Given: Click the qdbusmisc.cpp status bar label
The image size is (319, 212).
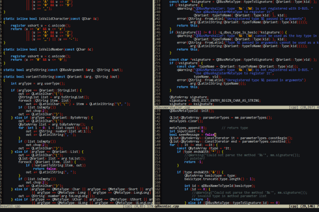Looking at the screenshot, I should [167, 206].
